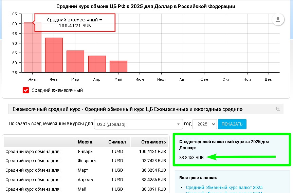293x193 pixels.
Task: Select the Март row in the table
Action: coord(85,170)
